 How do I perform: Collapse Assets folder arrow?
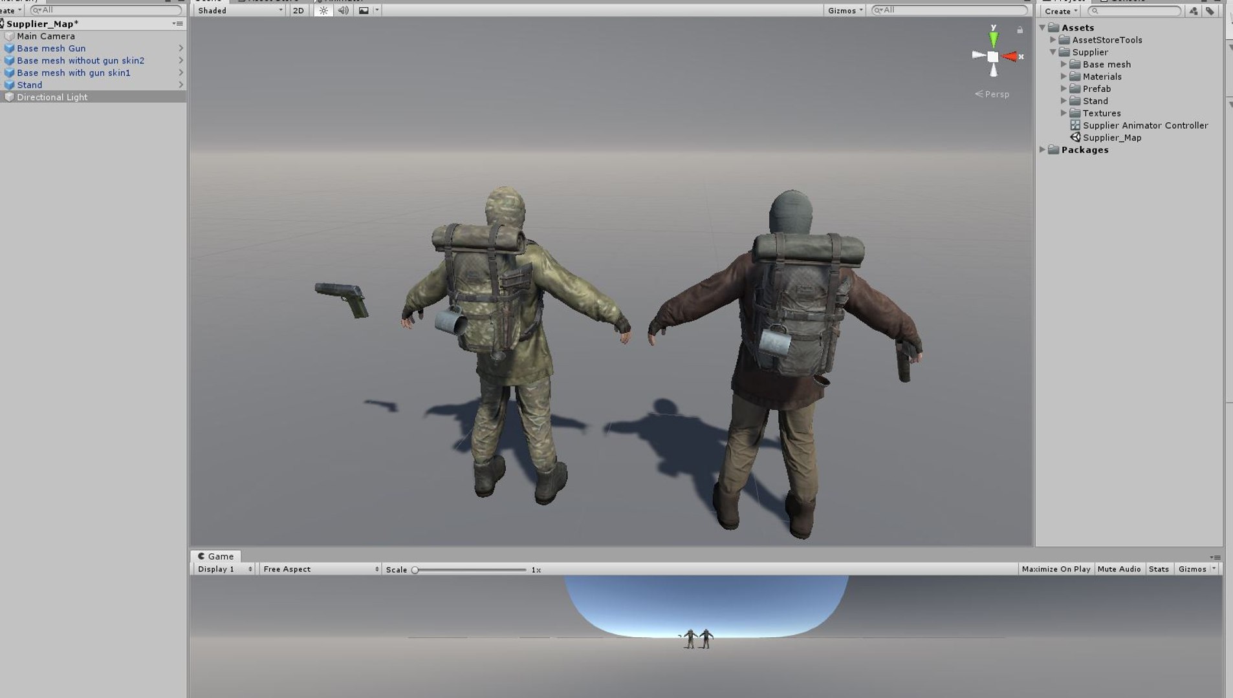click(1042, 28)
